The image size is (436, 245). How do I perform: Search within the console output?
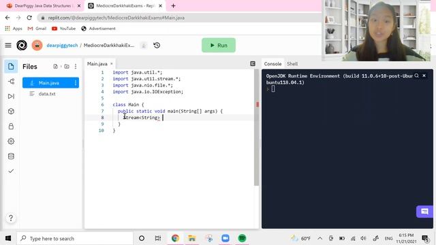click(x=416, y=76)
